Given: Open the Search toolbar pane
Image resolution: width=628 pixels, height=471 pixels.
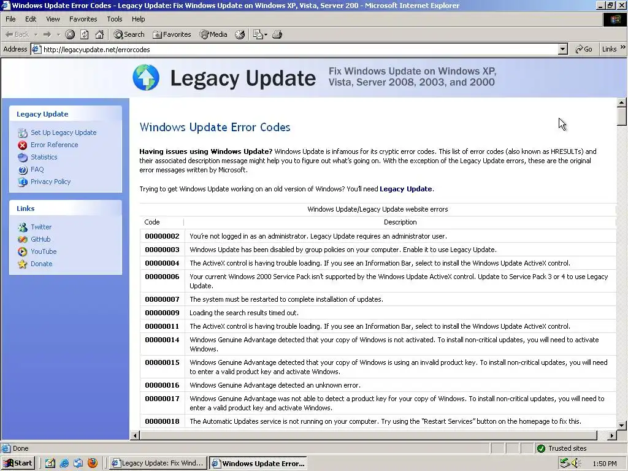Looking at the screenshot, I should coord(129,34).
